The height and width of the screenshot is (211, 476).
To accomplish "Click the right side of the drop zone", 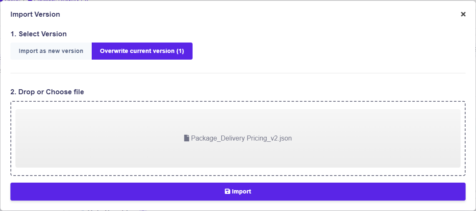I will click(396, 138).
